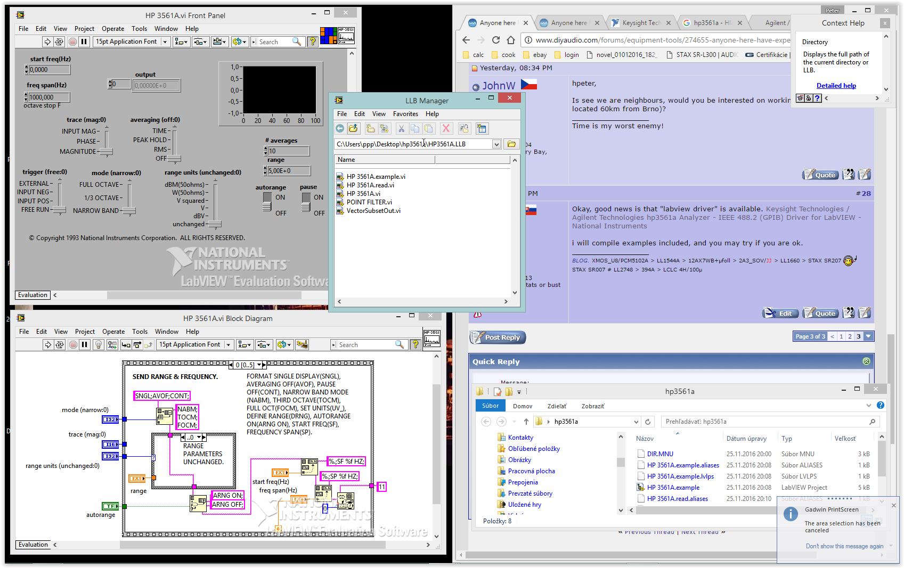
Task: Browse folder button beside LLB path
Action: (511, 144)
